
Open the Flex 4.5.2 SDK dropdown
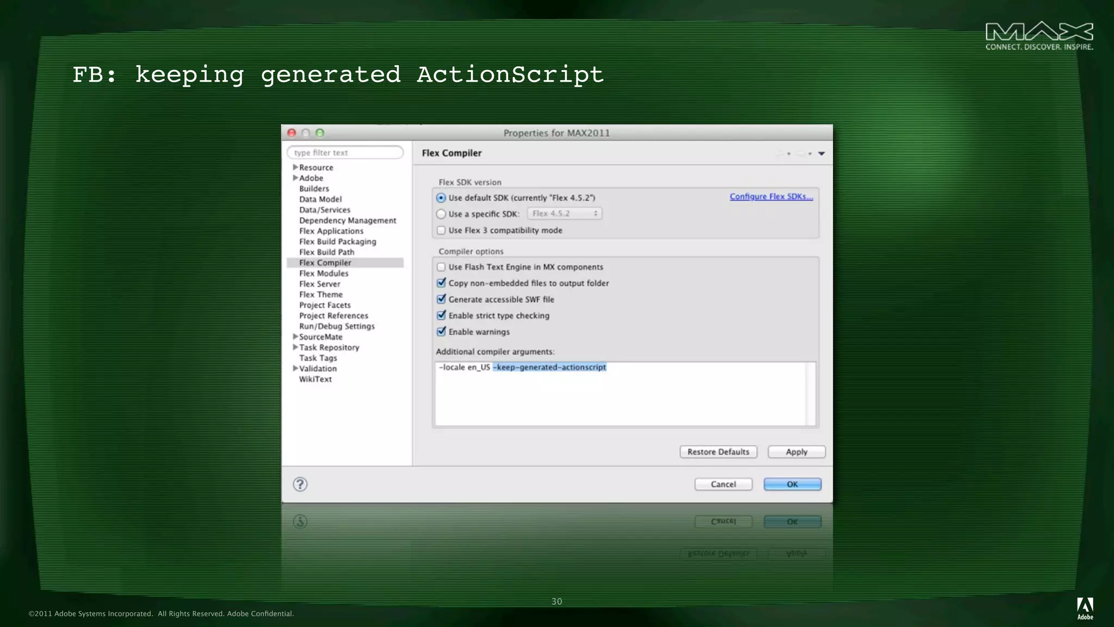click(564, 213)
